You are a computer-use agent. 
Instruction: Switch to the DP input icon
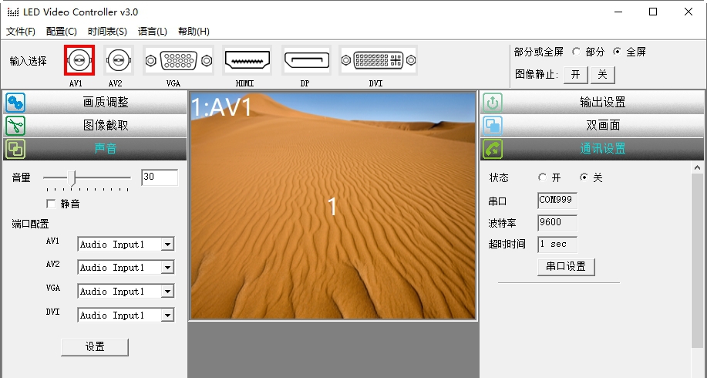click(x=307, y=60)
